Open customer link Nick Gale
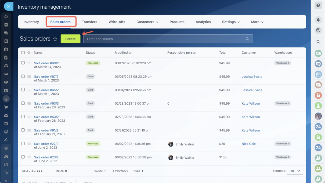The image size is (325, 183). tap(248, 144)
